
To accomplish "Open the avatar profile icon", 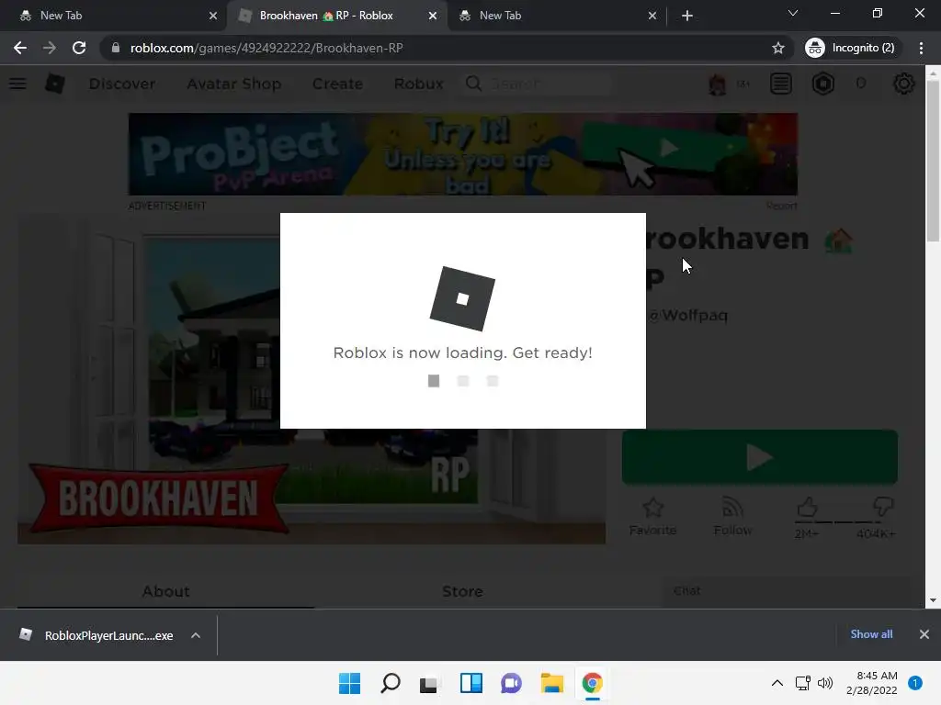I will coord(718,84).
